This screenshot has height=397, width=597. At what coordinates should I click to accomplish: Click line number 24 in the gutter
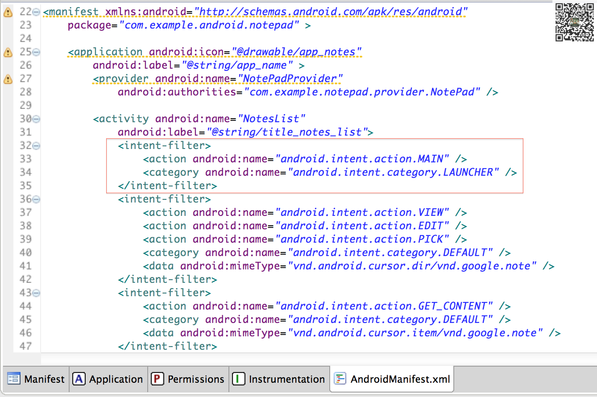tap(25, 38)
